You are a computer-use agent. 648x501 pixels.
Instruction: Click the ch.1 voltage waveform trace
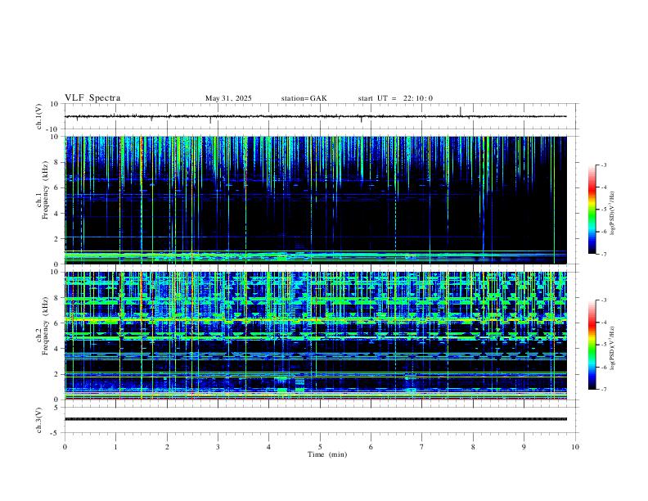pos(315,116)
